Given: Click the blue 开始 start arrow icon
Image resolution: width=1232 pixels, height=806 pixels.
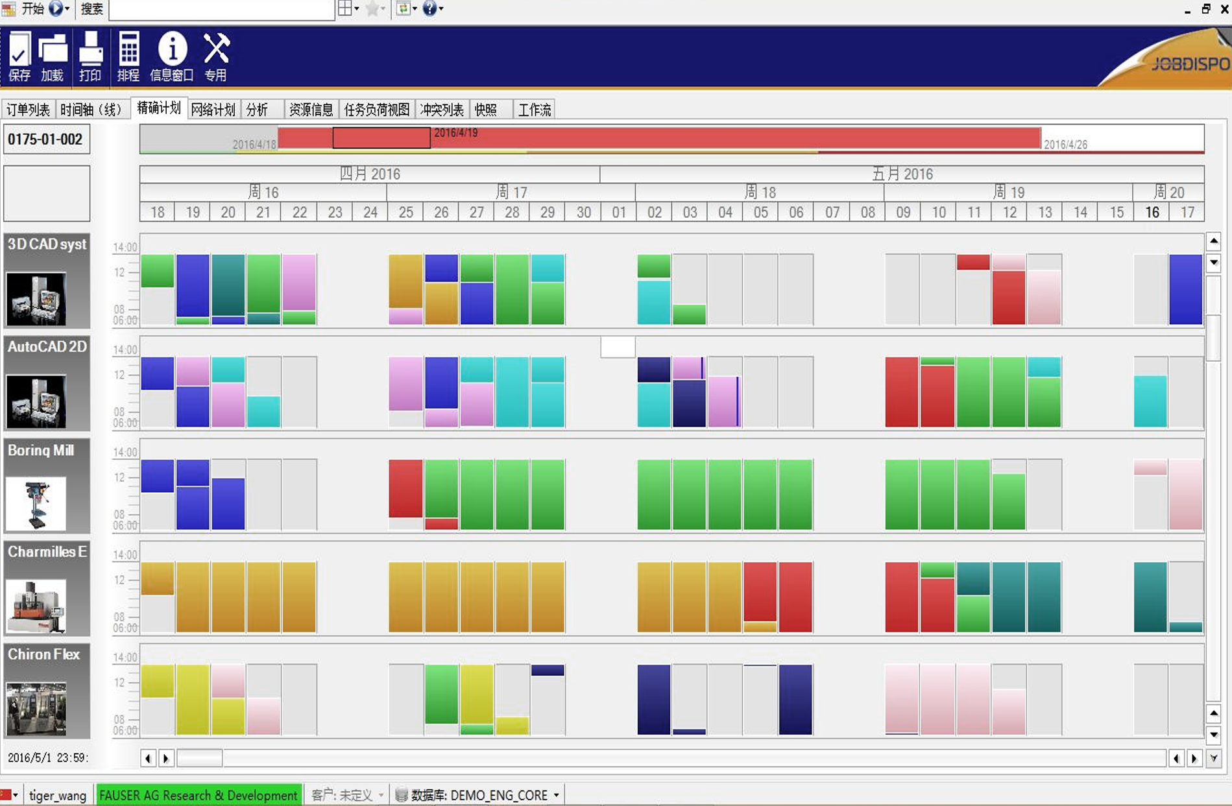Looking at the screenshot, I should coord(56,8).
